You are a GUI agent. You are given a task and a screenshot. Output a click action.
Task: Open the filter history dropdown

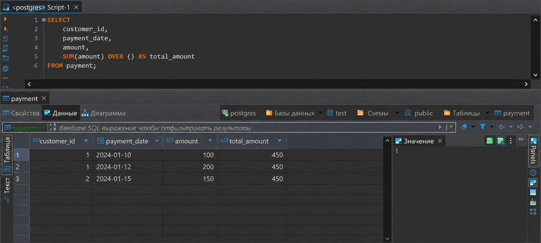451,127
